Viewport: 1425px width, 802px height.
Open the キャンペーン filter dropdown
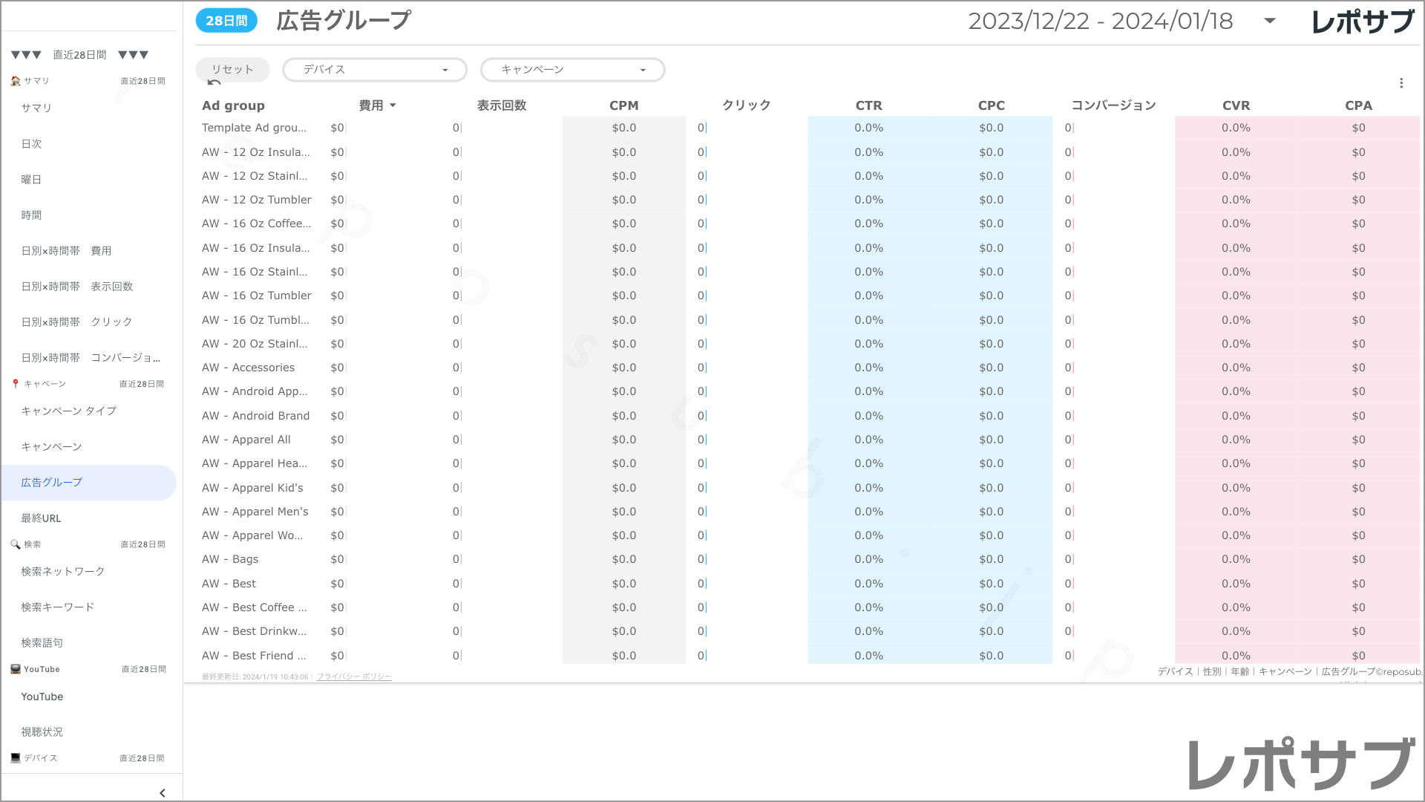pos(572,69)
